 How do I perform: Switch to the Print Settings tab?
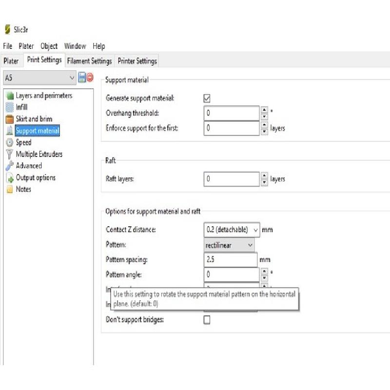tap(44, 60)
